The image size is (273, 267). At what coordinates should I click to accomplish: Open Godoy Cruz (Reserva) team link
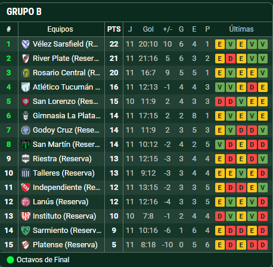point(66,130)
